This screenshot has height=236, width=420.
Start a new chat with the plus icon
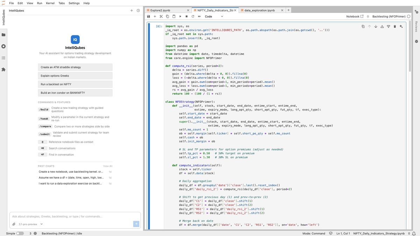click(x=132, y=10)
